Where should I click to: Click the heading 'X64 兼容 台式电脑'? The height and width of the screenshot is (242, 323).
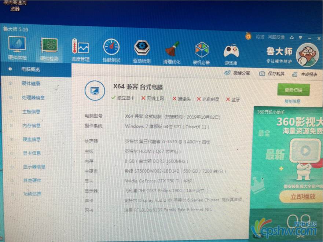[x=138, y=87]
